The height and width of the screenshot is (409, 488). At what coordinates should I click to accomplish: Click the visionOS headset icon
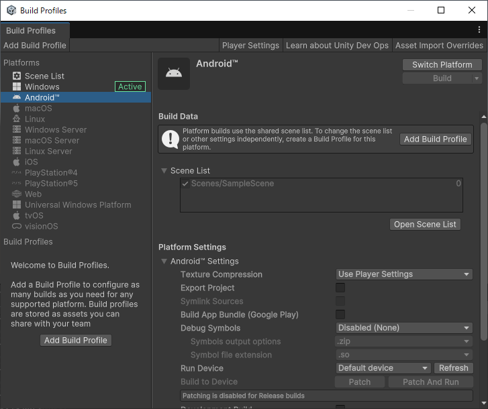click(x=17, y=226)
